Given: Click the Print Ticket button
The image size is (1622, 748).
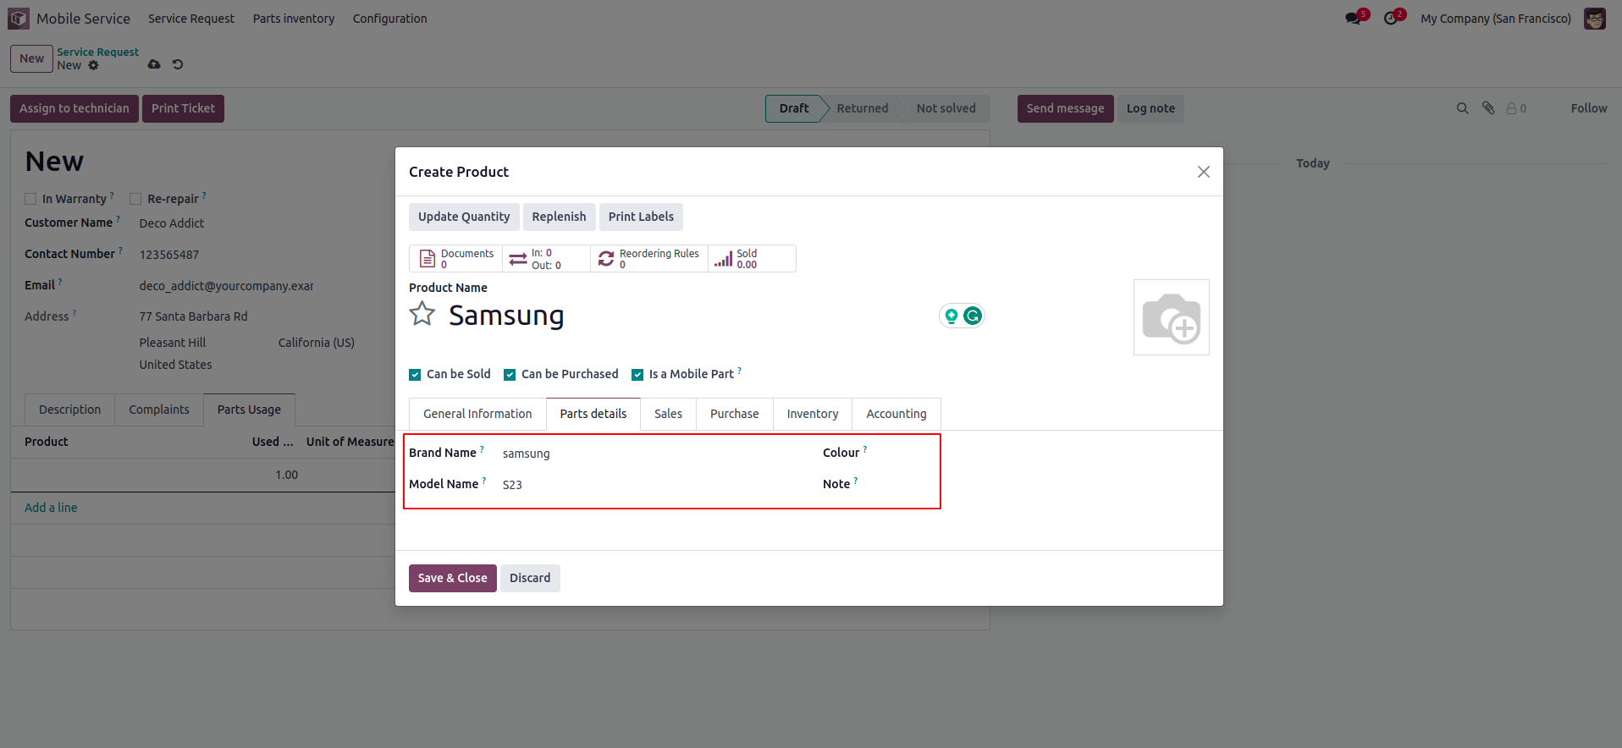Looking at the screenshot, I should click(183, 108).
